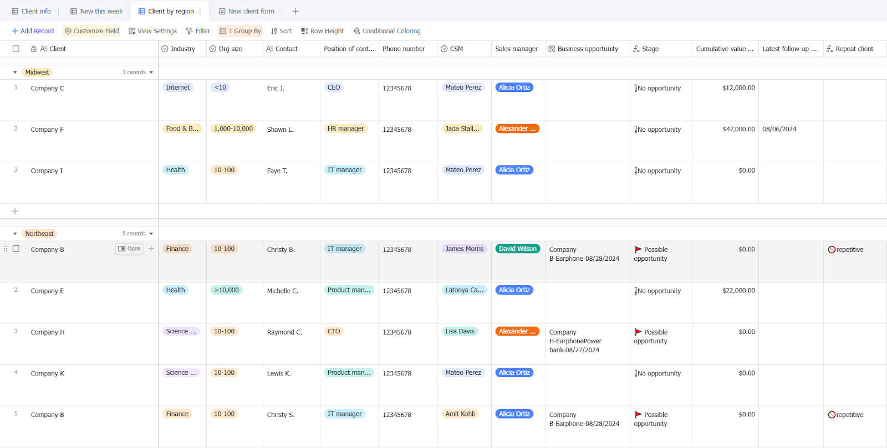Click Repeat client formula icon
This screenshot has width=887, height=448.
pyautogui.click(x=830, y=49)
